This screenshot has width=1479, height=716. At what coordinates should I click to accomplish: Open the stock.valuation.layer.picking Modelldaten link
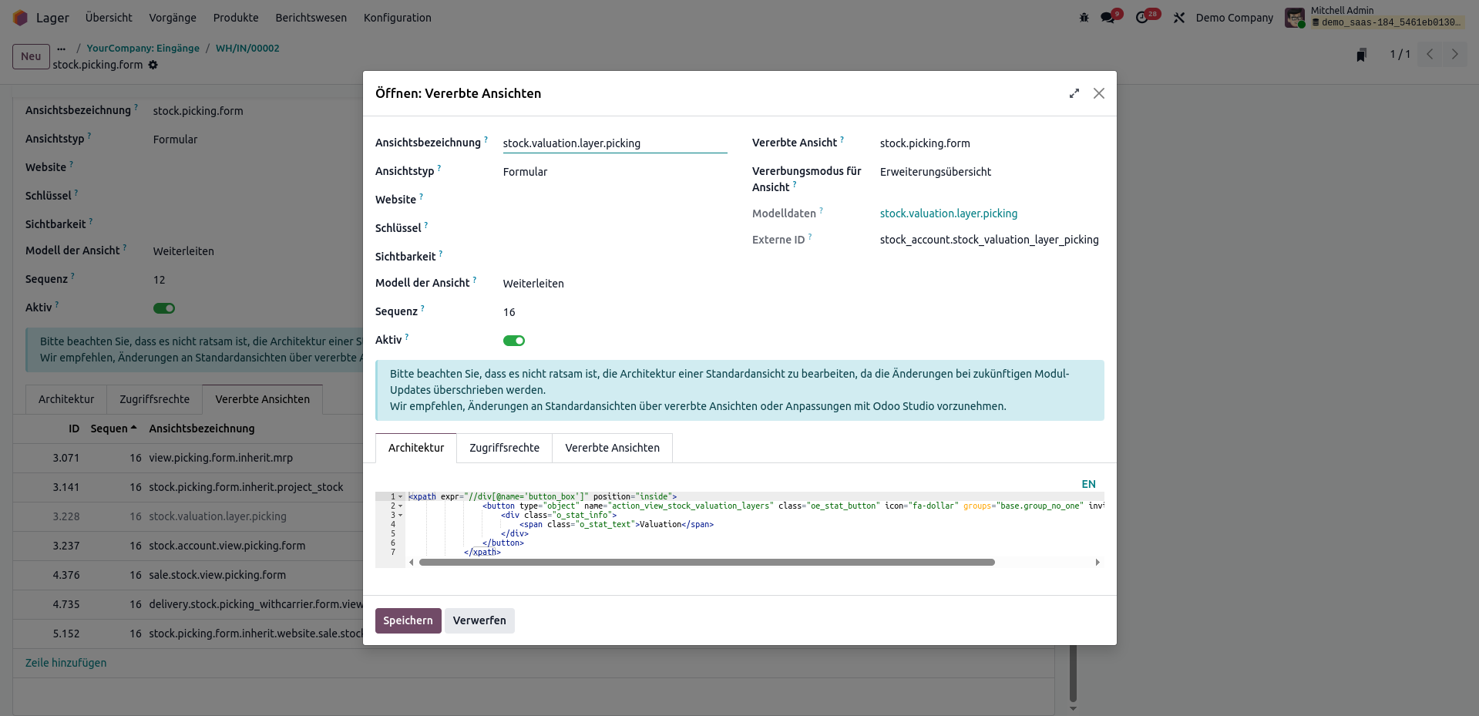pos(948,213)
